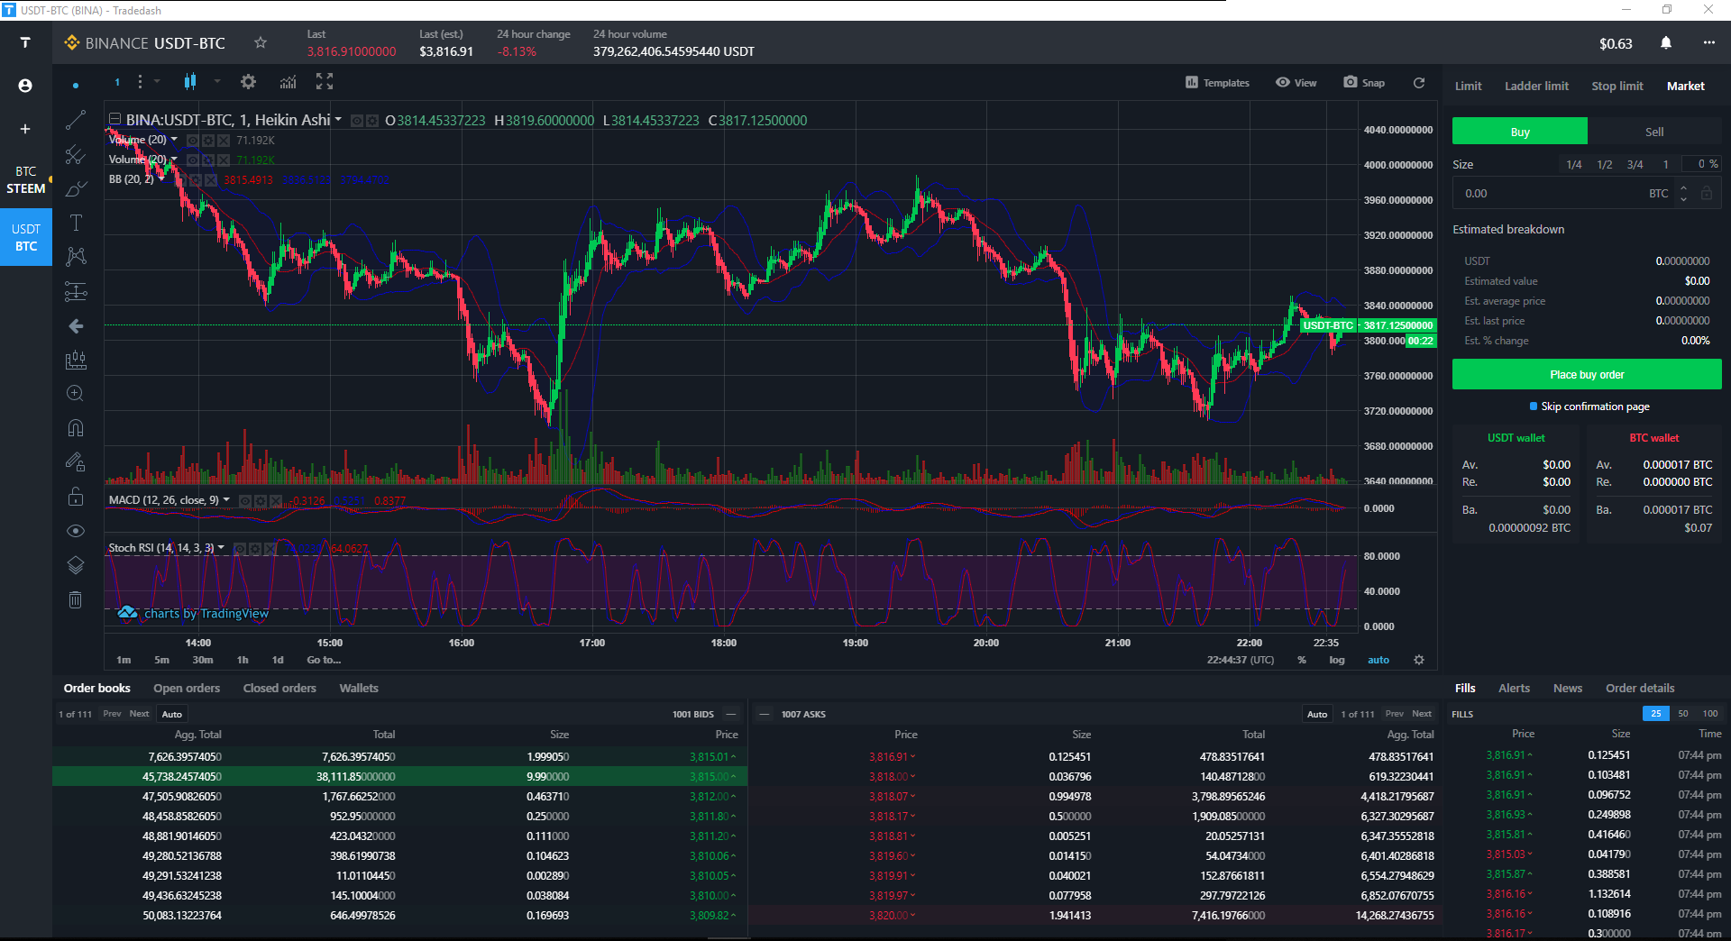Screen dimensions: 1731x941
Task: Collapse the main chart pane legend
Action: [x=114, y=120]
